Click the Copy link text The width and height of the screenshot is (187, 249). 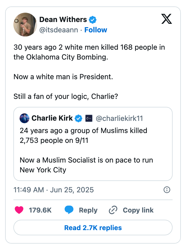[x=138, y=210]
